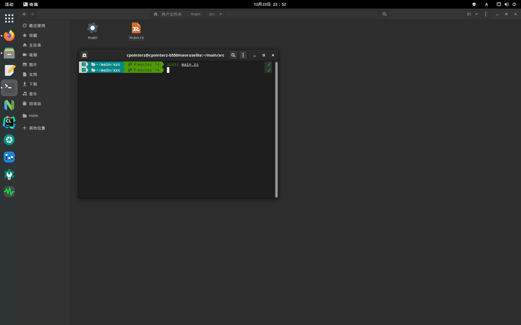Open the terminal search icon
The height and width of the screenshot is (325, 521).
pos(233,55)
